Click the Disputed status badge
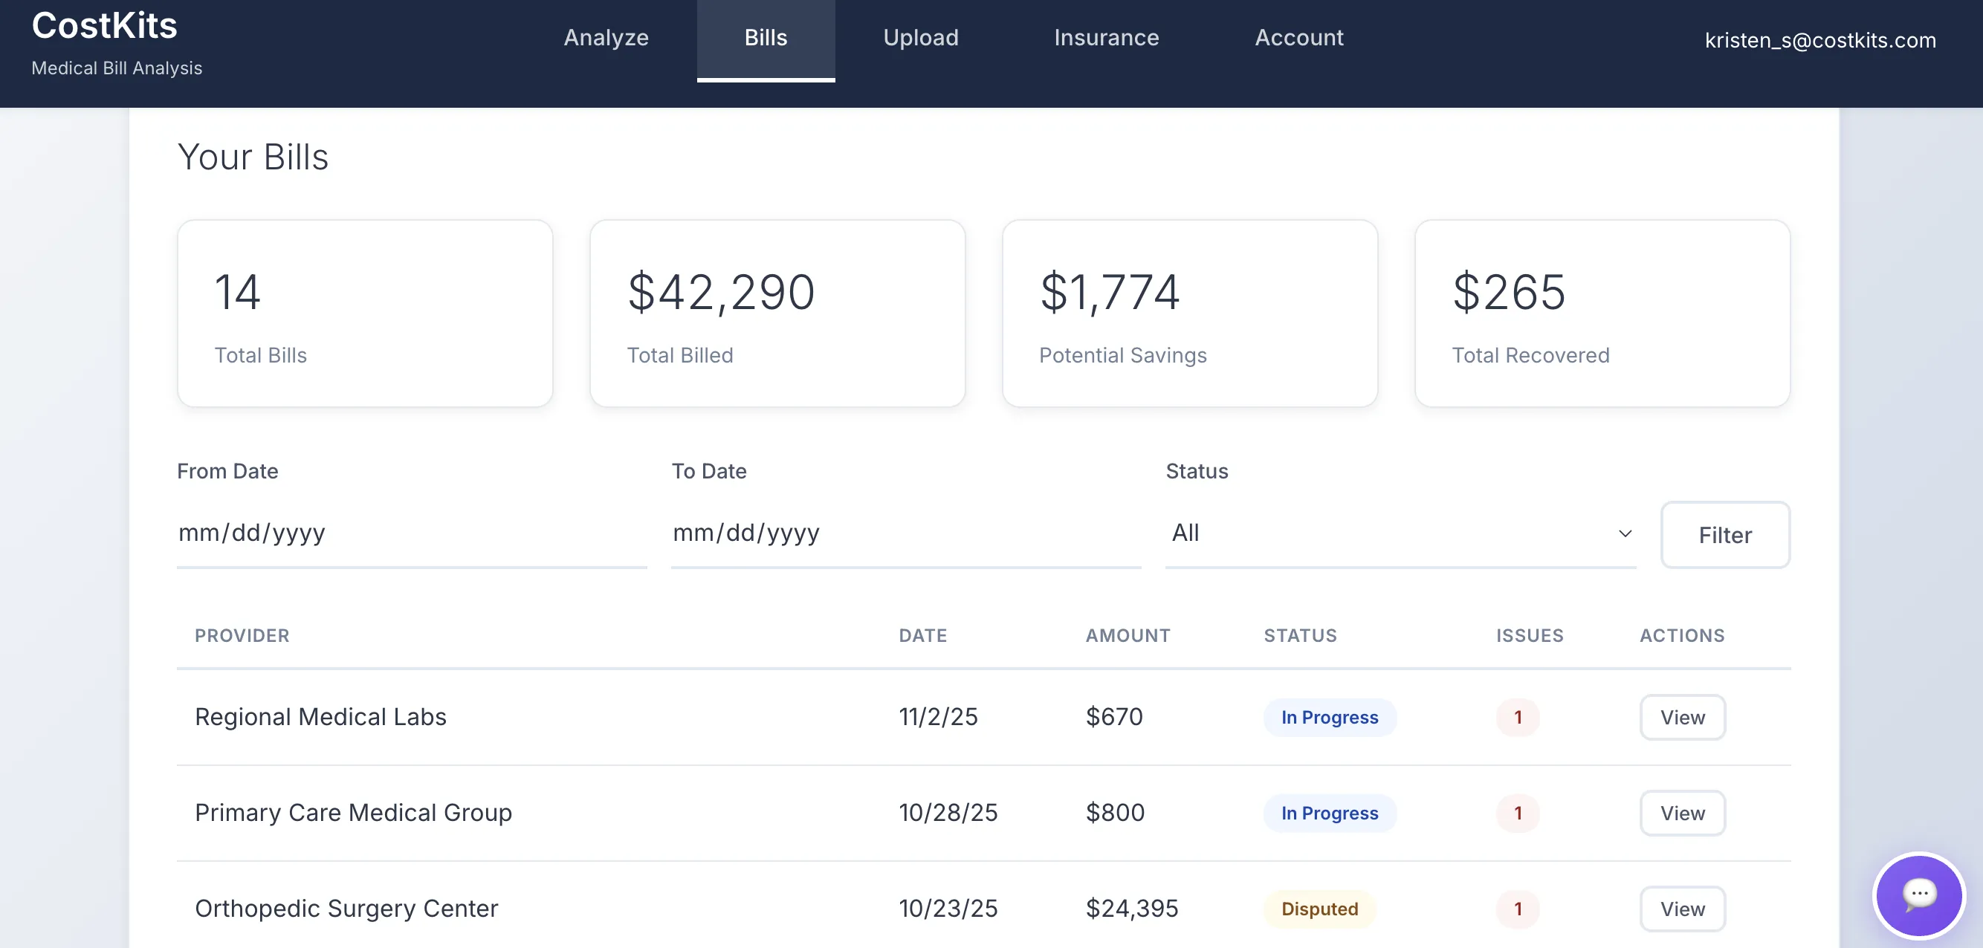Viewport: 1983px width, 948px height. coord(1319,909)
